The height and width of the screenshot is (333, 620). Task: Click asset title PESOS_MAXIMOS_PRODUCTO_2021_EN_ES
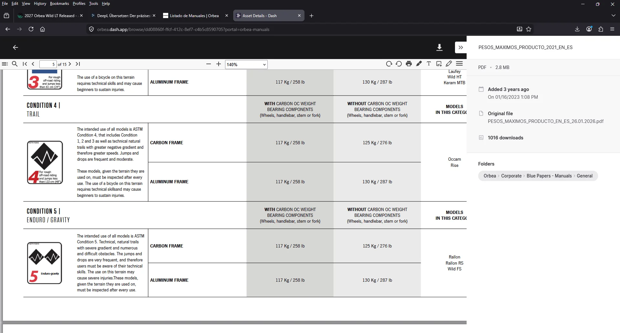pos(525,47)
